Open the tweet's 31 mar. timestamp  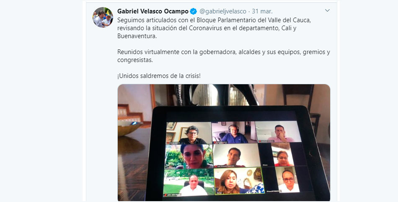pos(262,11)
